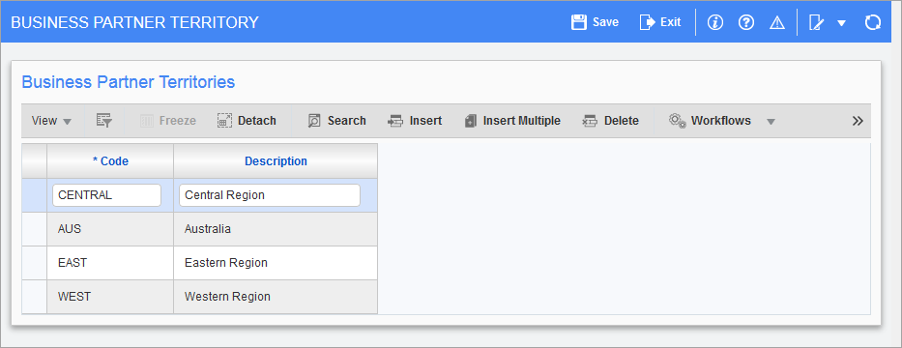Click the Central Region description field
The image size is (902, 348).
(x=270, y=195)
